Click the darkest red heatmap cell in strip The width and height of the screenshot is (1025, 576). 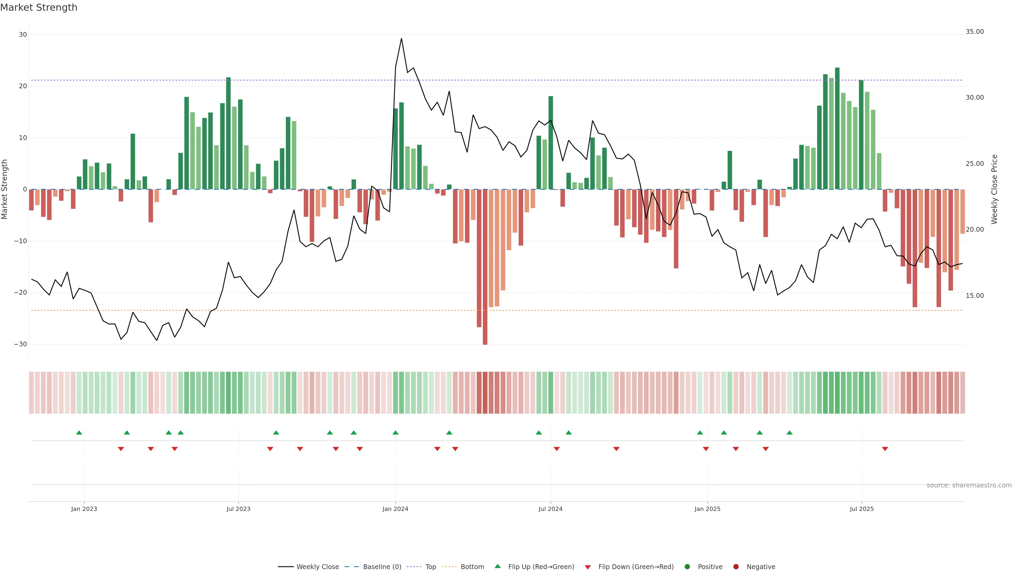[x=485, y=392]
